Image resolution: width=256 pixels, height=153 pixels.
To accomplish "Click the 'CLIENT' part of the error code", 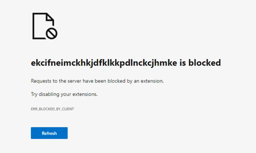I will click(68, 109).
